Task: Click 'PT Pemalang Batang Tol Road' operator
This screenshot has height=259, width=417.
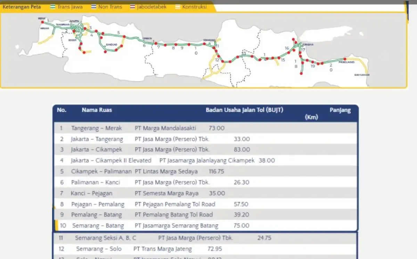Action: point(174,215)
